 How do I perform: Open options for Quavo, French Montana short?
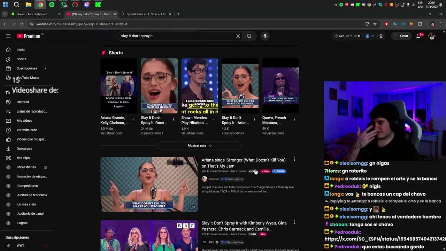(x=295, y=120)
